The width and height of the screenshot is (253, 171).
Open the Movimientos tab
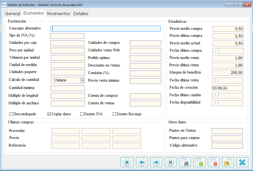click(58, 14)
